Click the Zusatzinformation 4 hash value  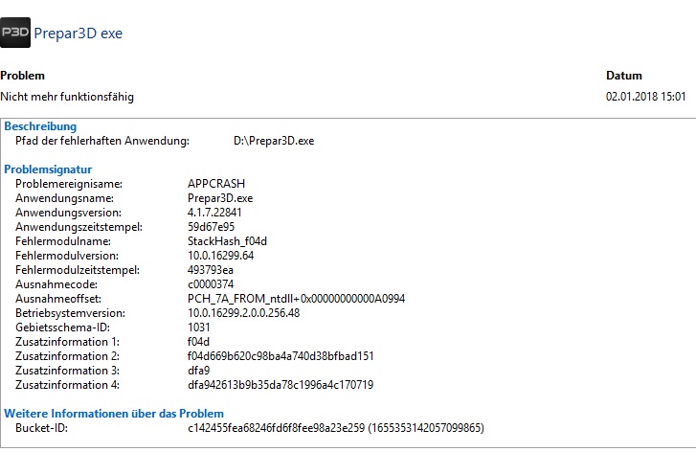click(x=281, y=385)
